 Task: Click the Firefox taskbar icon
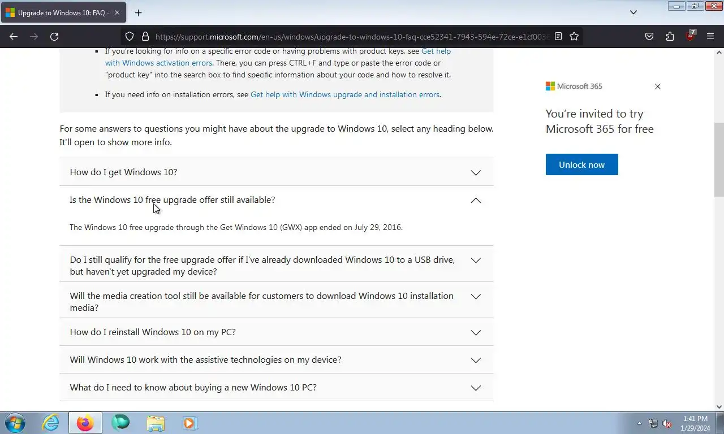point(85,423)
